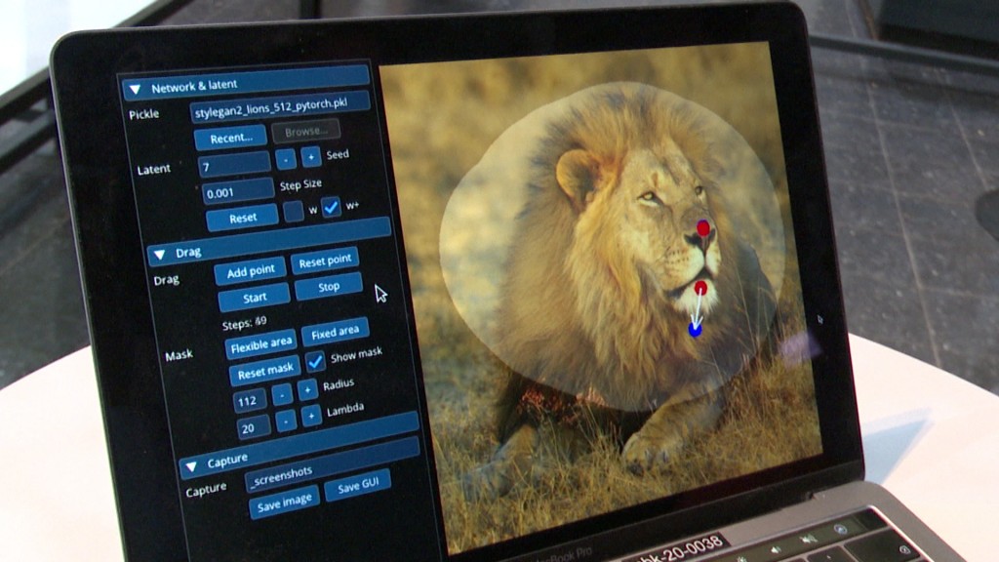Image resolution: width=999 pixels, height=562 pixels.
Task: Click the blue target point below the chin
Action: click(x=696, y=330)
